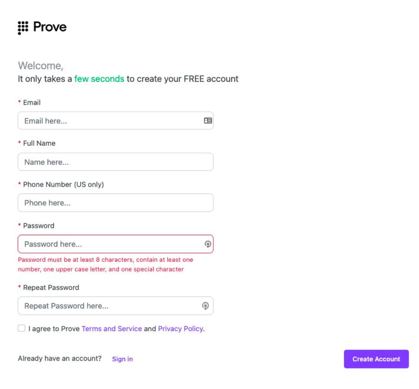This screenshot has height=389, width=419.
Task: Check the Terms and Privacy agreement checkbox
Action: click(x=21, y=328)
